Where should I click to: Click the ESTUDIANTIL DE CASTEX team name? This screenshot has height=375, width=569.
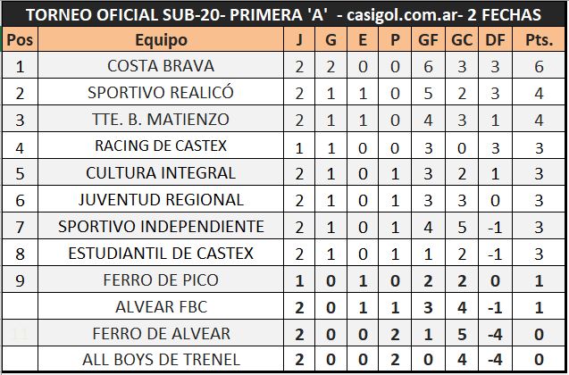[x=161, y=254]
